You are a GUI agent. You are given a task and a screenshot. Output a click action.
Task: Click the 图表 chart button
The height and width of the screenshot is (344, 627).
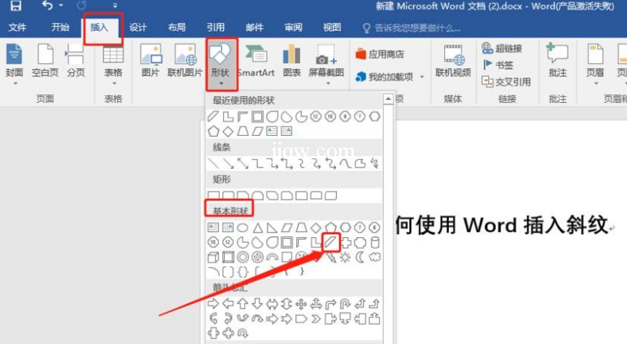292,61
